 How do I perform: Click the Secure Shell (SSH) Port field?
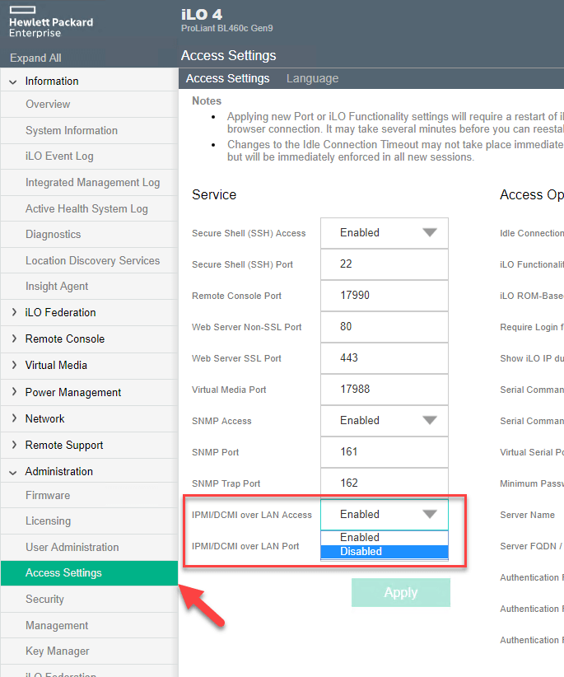(x=384, y=264)
